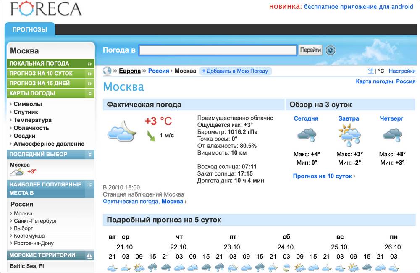Click the globe icon next to Перейти button
Viewport: 420px width, 273px height.
pos(331,50)
